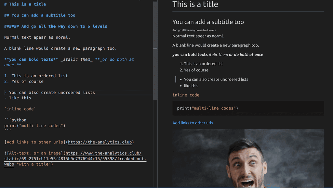This screenshot has width=333, height=188.
Task: Click the freaked-out.webp image URL in editor
Action: point(75,158)
